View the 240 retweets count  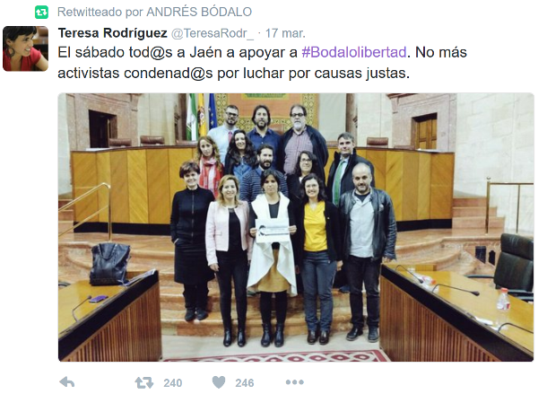tap(172, 382)
